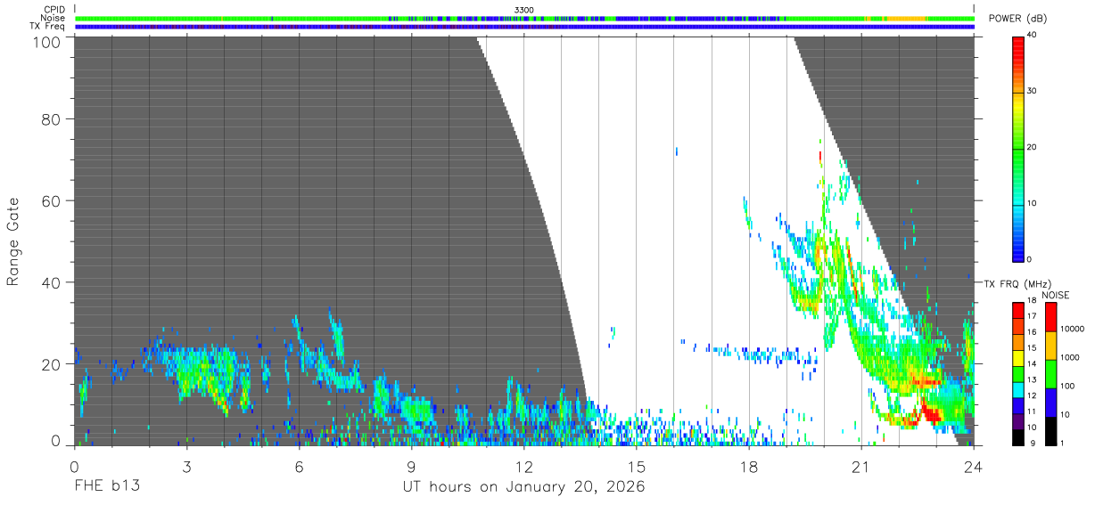The height and width of the screenshot is (505, 1095).
Task: Click the TX Freq indicator strip above plot
Action: pyautogui.click(x=524, y=27)
